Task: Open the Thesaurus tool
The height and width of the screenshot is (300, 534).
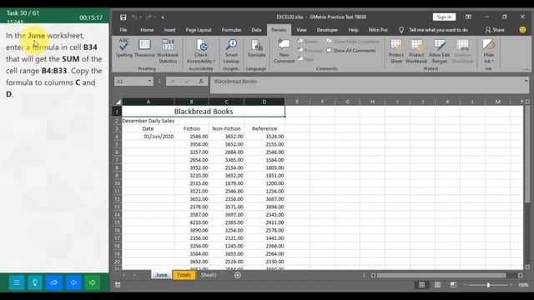Action: (x=144, y=47)
